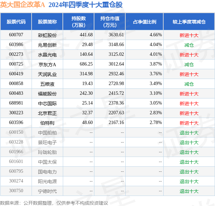Viewport: 215px width, 206px height.
Task: Select stock code 600795
Action: tap(16, 171)
